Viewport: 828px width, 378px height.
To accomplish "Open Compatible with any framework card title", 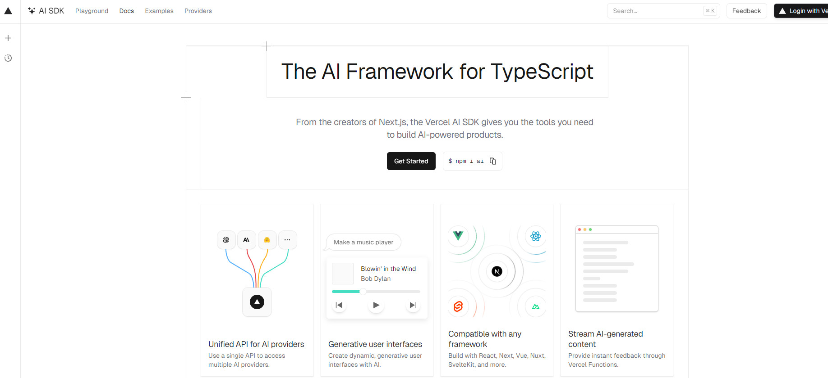I will coord(485,339).
